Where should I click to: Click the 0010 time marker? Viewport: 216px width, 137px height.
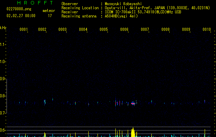click(207, 29)
